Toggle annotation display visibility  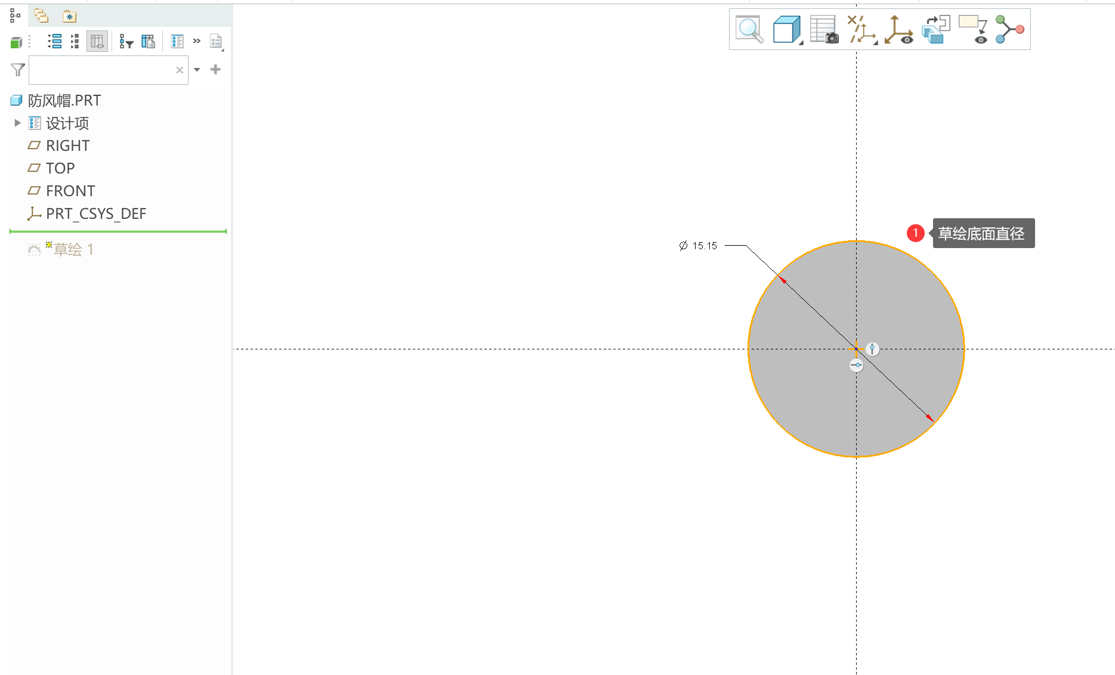point(973,29)
